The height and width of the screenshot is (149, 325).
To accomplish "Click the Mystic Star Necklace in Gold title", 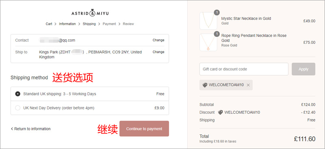I will pyautogui.click(x=246, y=18).
